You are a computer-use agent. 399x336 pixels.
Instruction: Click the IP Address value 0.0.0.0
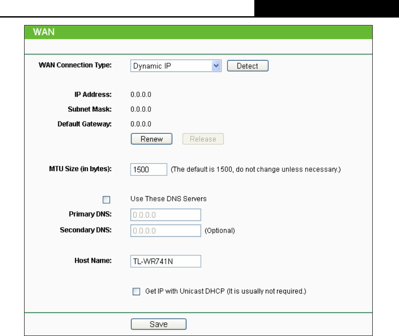141,95
